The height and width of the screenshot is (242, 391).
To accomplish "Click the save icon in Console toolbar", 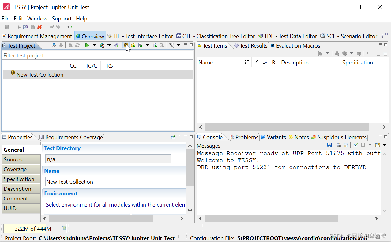I will pyautogui.click(x=329, y=145).
